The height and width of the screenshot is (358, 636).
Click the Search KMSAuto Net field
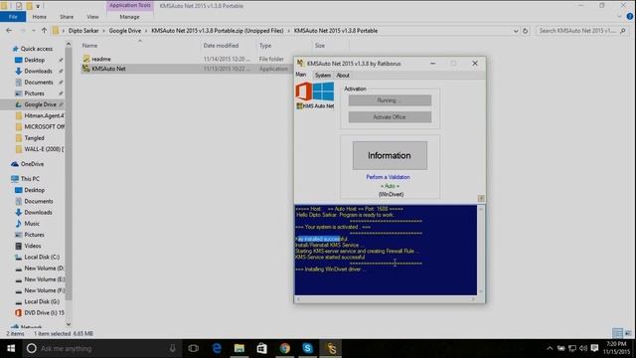(581, 31)
